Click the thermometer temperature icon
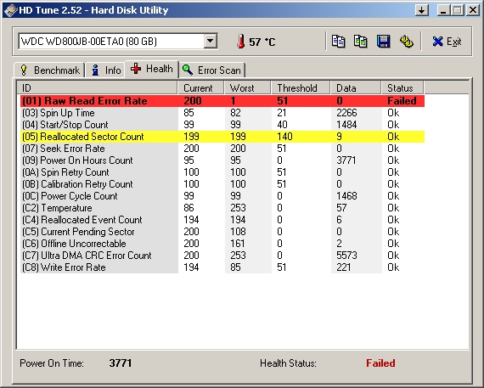 (241, 42)
